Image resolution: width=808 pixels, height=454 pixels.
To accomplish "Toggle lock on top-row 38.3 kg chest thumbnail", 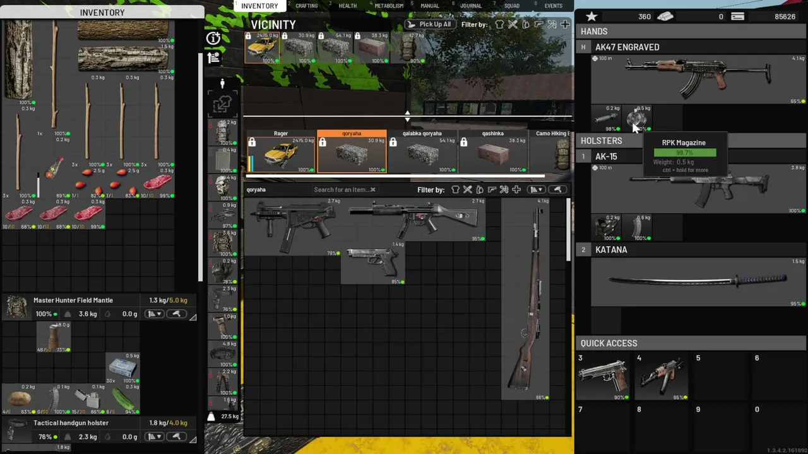I will (x=358, y=37).
